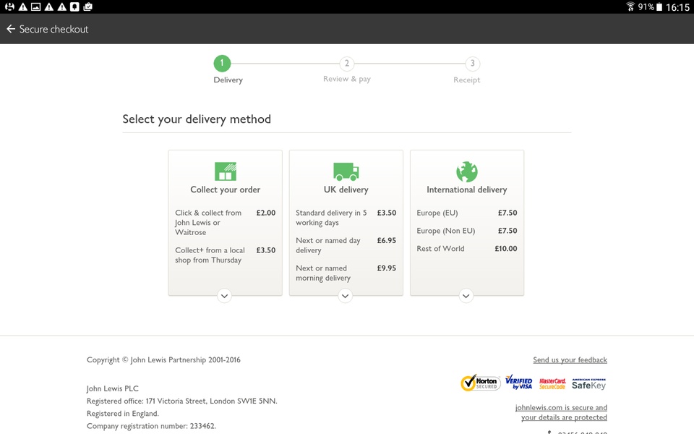Select the UK delivery truck icon
The image size is (694, 434).
(x=346, y=171)
